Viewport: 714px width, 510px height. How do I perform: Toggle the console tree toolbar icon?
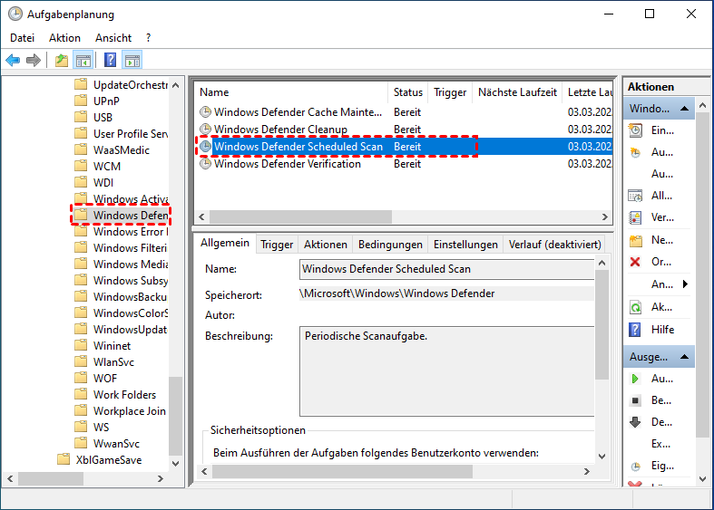(x=83, y=61)
